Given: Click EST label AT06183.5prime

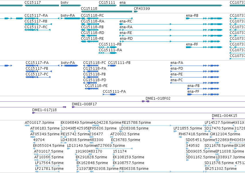Looking at the screenshot, I should 45,129.
